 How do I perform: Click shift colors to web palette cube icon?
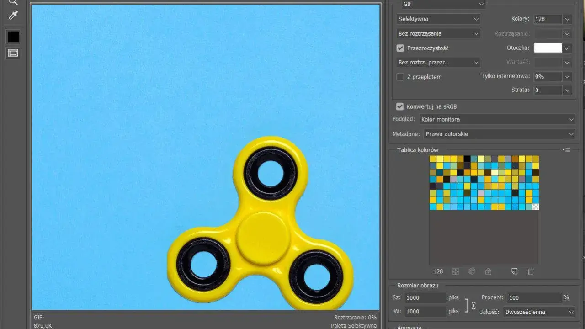(472, 271)
